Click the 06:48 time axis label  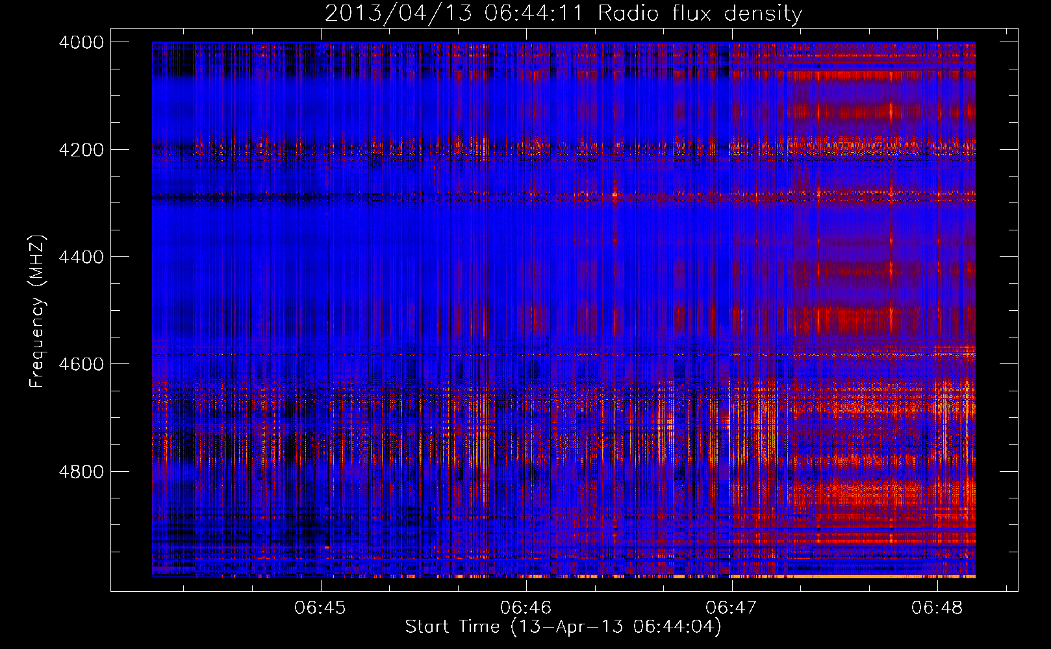[x=937, y=607]
